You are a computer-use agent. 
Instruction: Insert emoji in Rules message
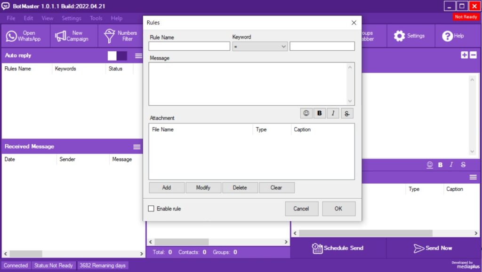tap(306, 113)
